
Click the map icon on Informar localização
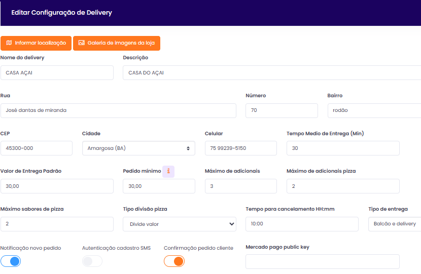9,43
